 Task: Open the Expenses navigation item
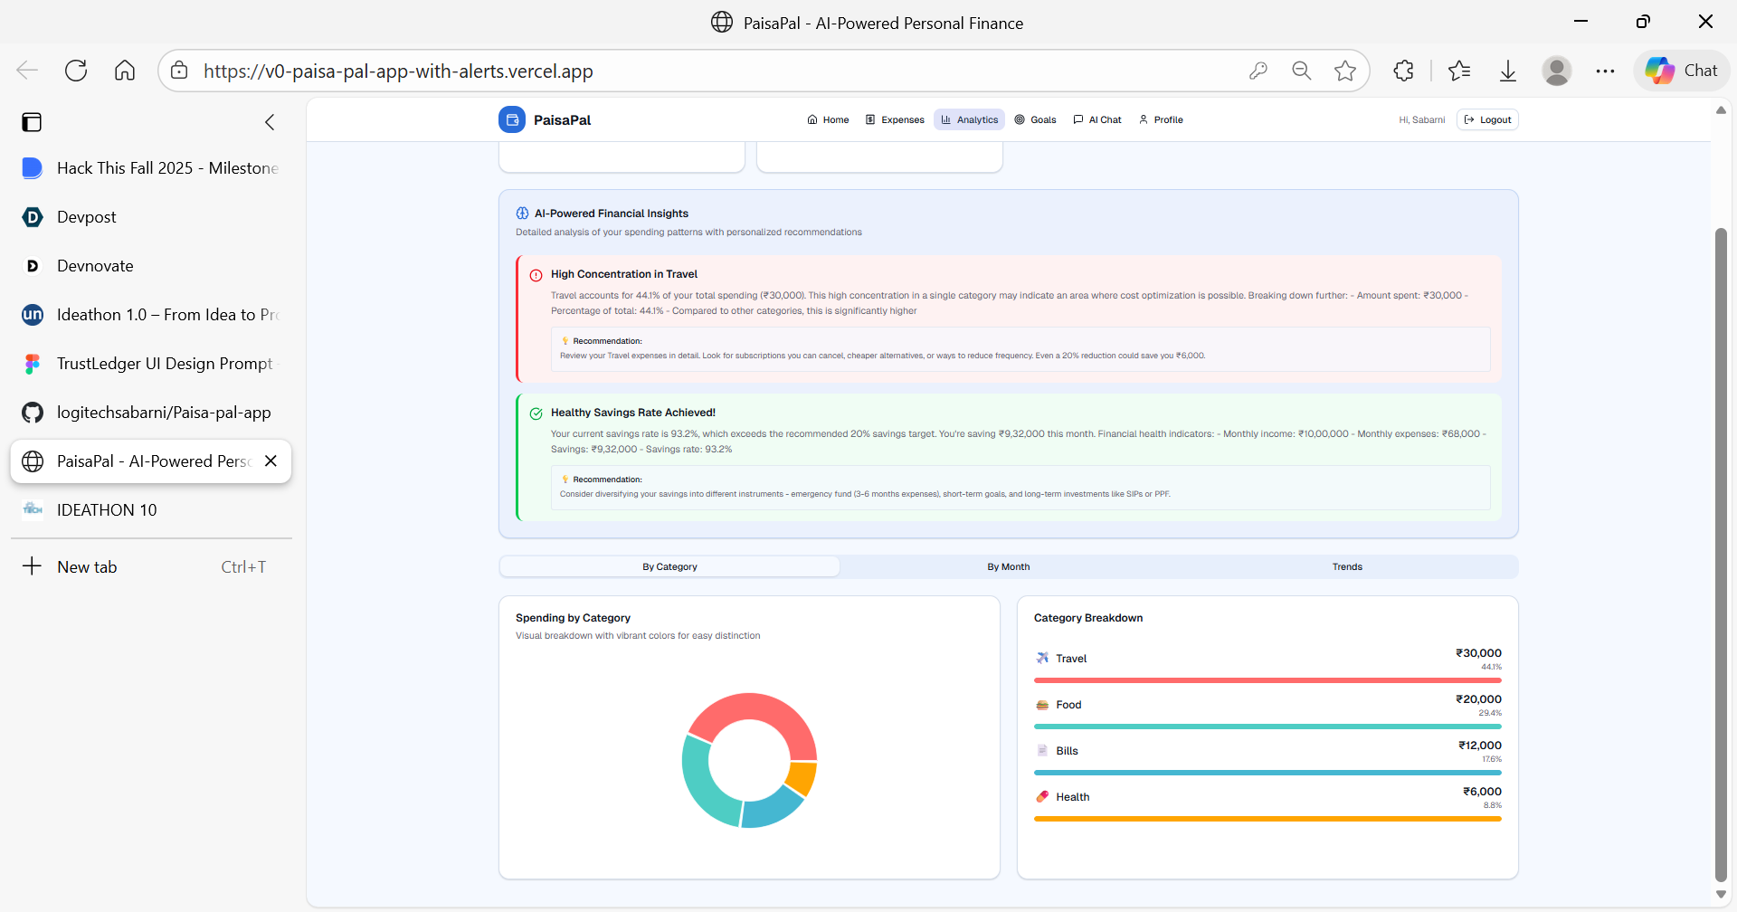click(x=895, y=119)
